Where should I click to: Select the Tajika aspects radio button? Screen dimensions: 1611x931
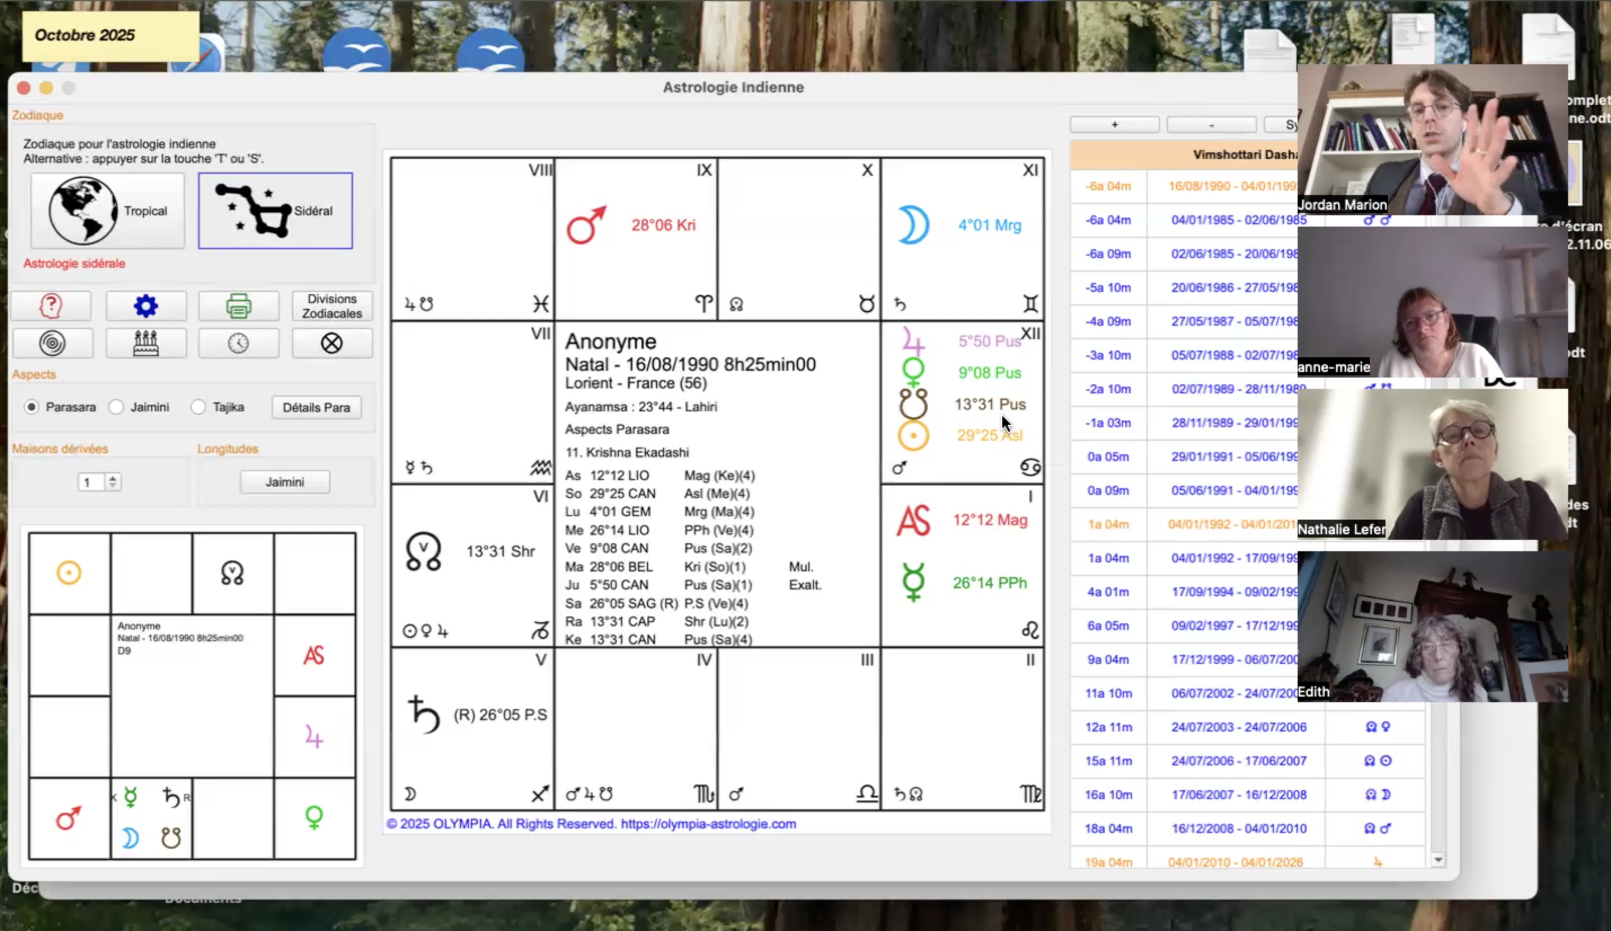[x=198, y=407]
